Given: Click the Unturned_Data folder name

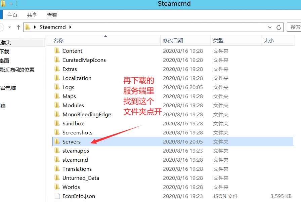Looking at the screenshot, I should pyautogui.click(x=81, y=178).
